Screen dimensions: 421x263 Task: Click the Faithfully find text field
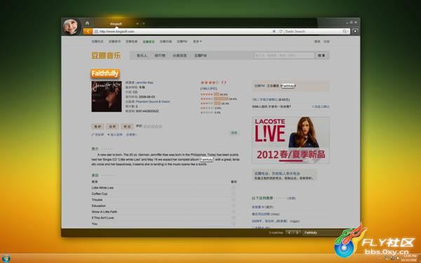322,233
